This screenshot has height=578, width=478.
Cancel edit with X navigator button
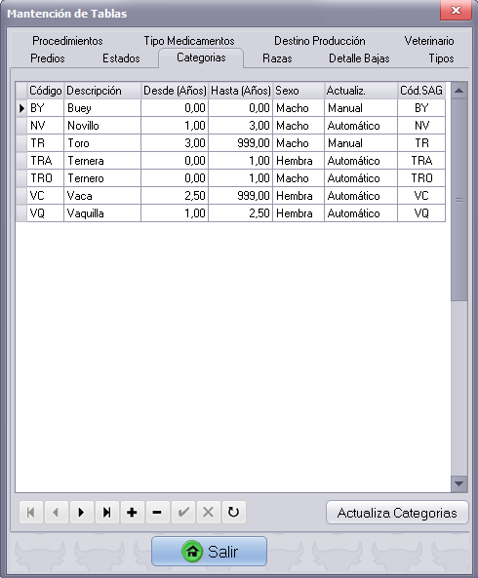tap(209, 512)
